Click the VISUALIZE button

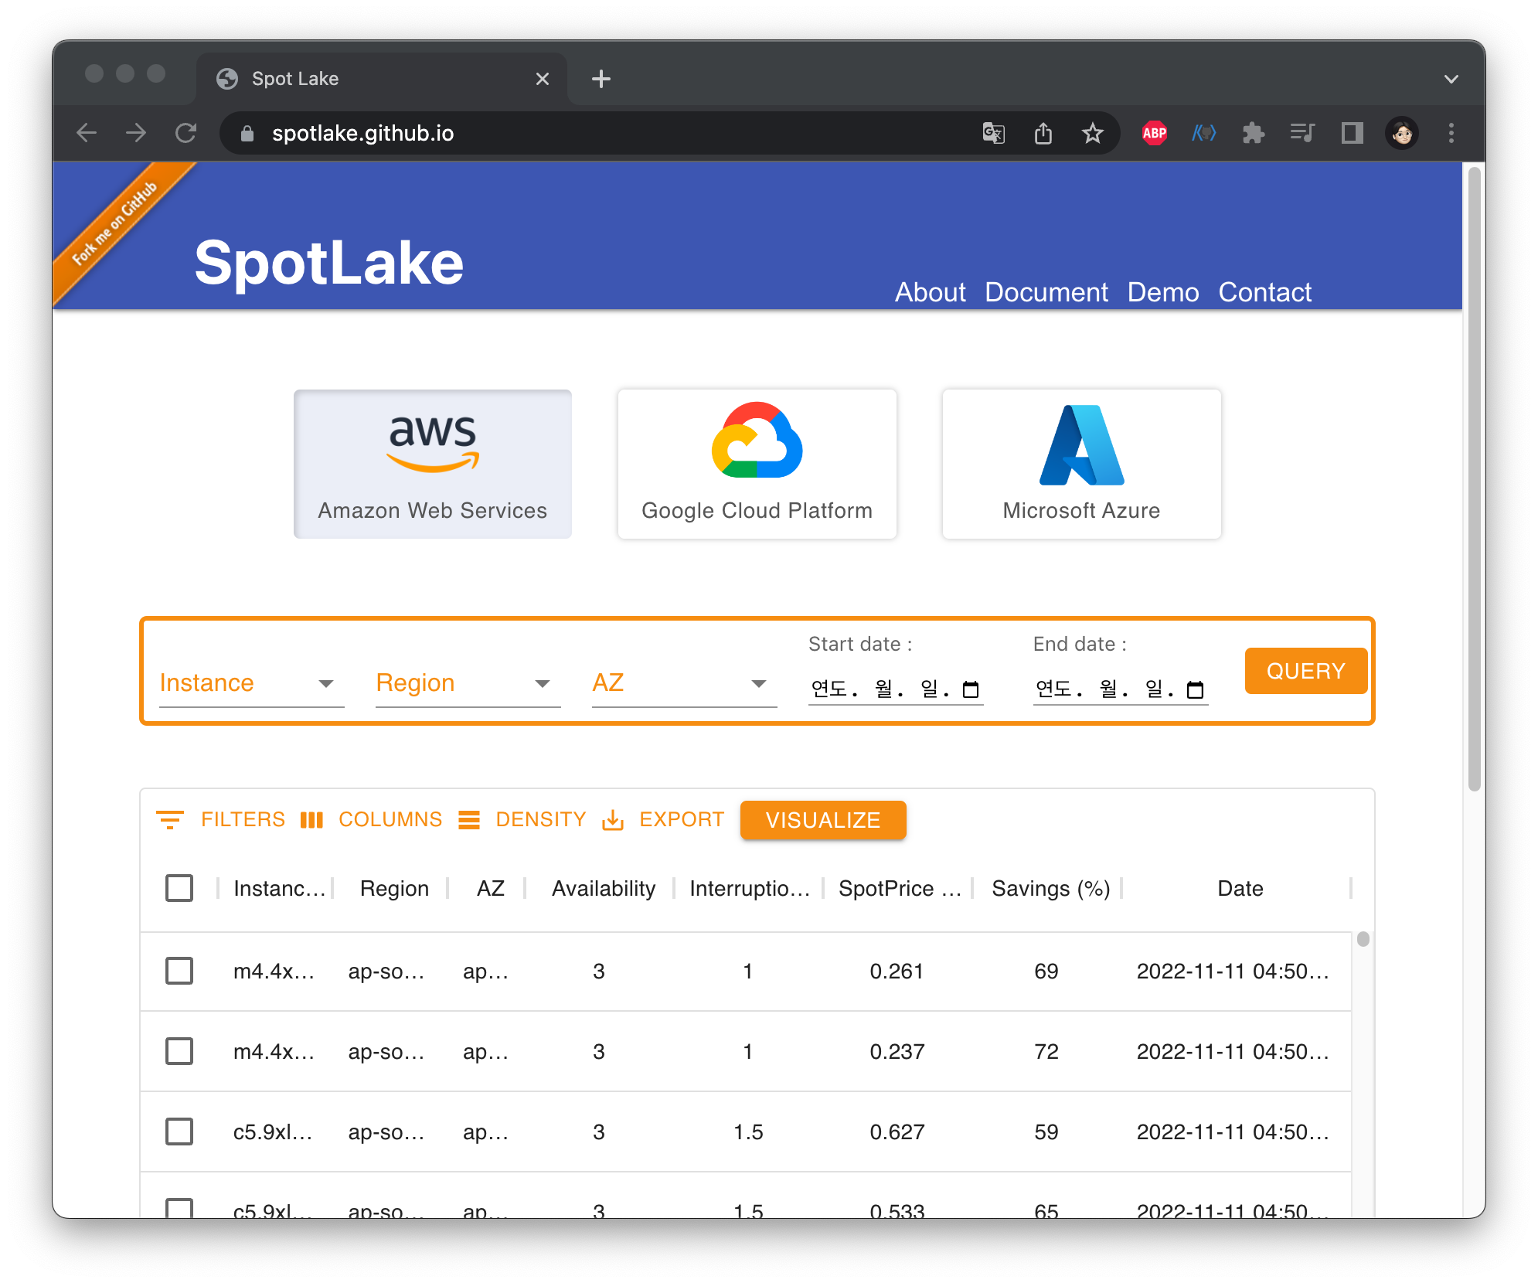point(823,820)
